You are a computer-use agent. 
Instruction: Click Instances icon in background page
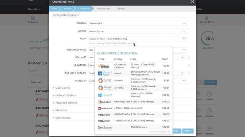point(33,19)
